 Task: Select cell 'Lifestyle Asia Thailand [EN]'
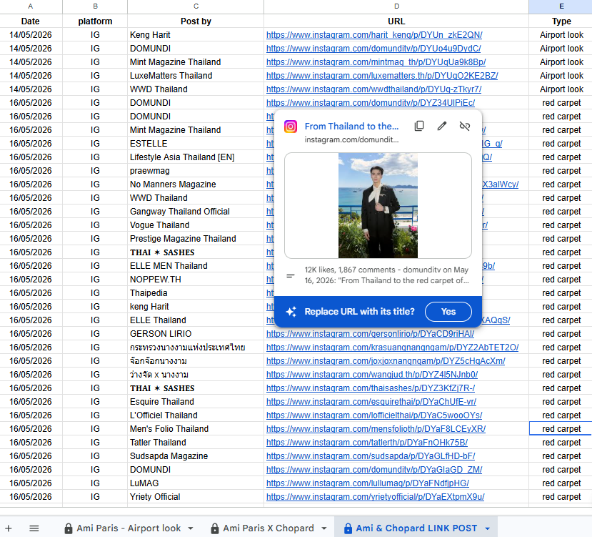click(196, 157)
